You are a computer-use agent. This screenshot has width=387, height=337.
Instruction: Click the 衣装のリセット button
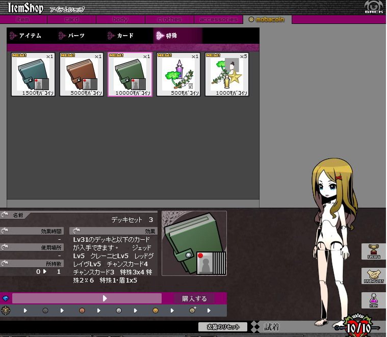point(223,327)
